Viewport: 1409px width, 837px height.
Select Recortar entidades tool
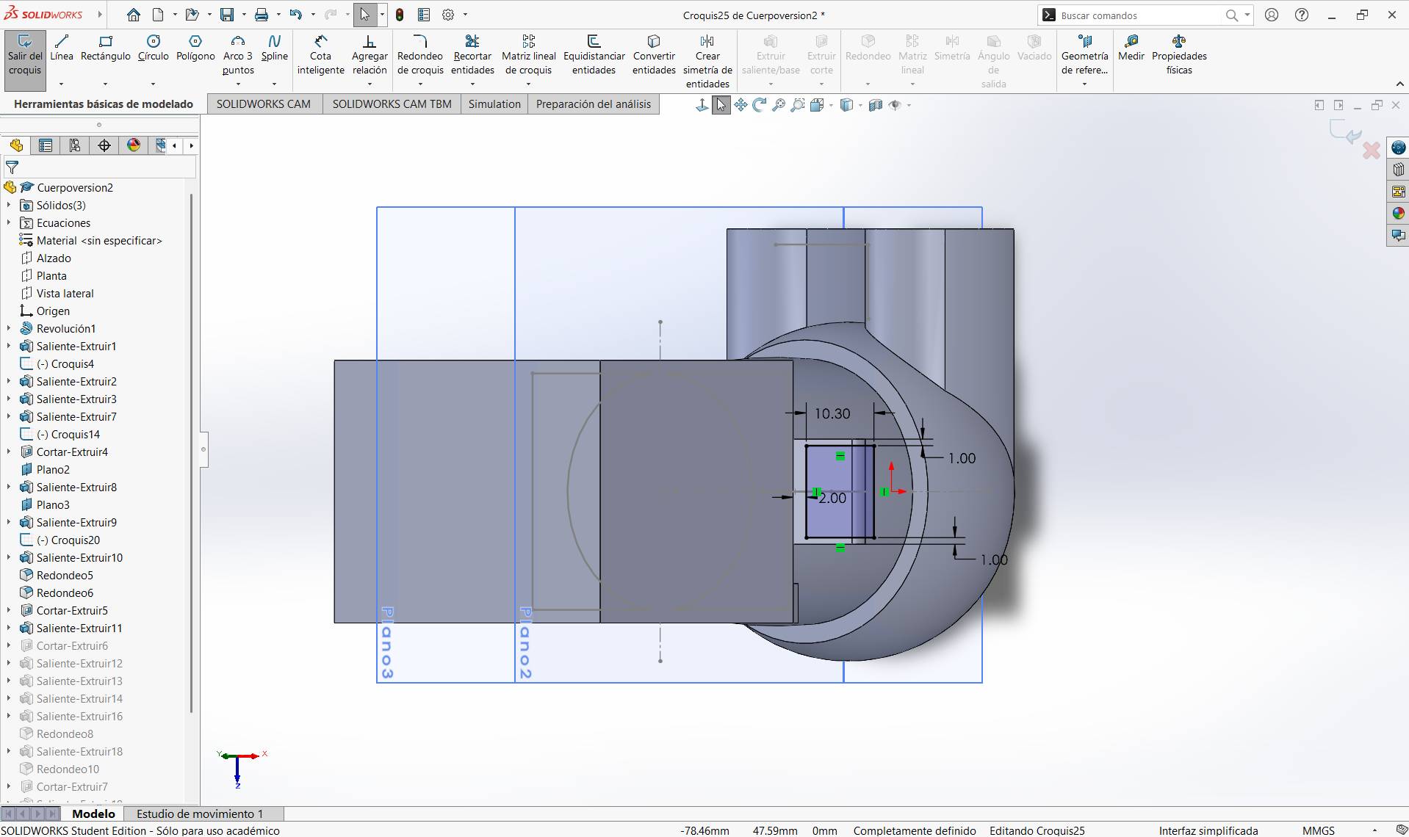click(472, 54)
